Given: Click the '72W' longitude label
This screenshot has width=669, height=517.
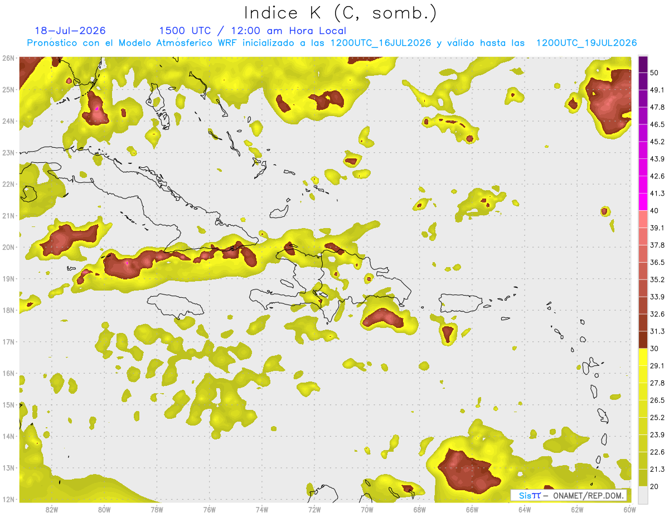Looking at the screenshot, I should (x=314, y=510).
